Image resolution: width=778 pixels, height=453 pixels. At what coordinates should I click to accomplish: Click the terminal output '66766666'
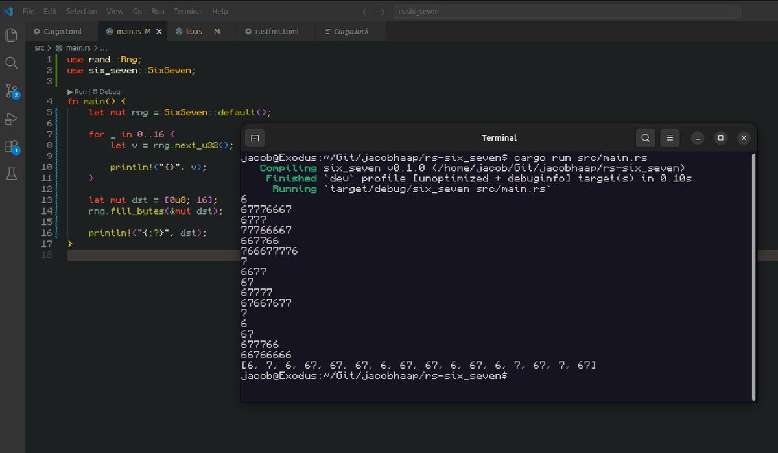tap(266, 355)
